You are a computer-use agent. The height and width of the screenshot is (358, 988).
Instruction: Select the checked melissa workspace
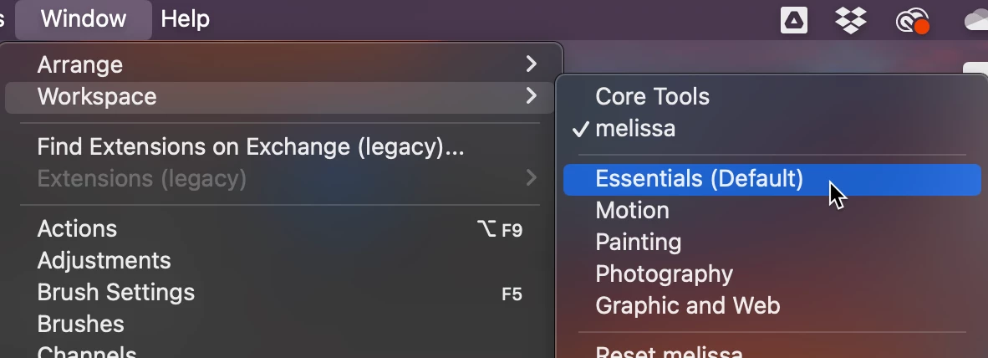[635, 129]
